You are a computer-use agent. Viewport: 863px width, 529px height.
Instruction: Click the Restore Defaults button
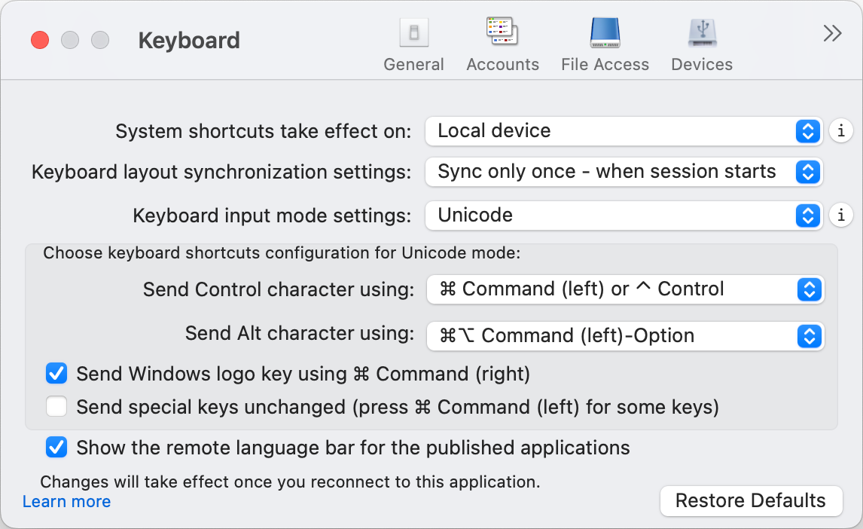tap(751, 501)
